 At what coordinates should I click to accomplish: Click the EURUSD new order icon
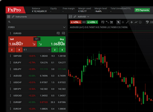[58, 33]
